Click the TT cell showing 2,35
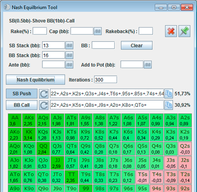This screenshot has width=197, height=192. 71,177
